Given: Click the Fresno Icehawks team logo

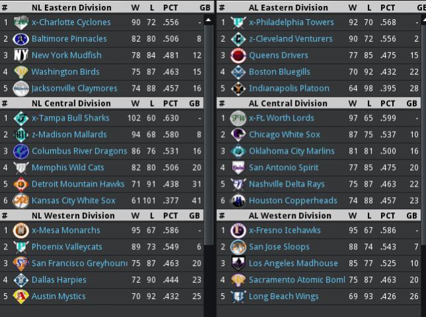Looking at the screenshot, I should pos(237,230).
